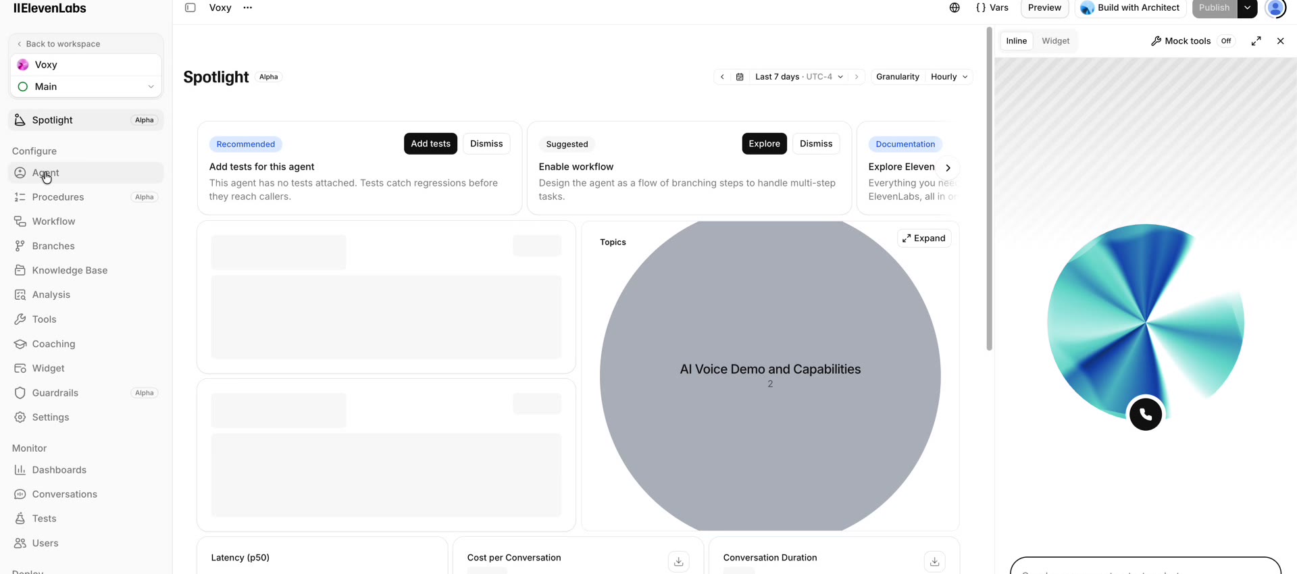Click the Settings gear icon
The height and width of the screenshot is (574, 1297).
20,417
